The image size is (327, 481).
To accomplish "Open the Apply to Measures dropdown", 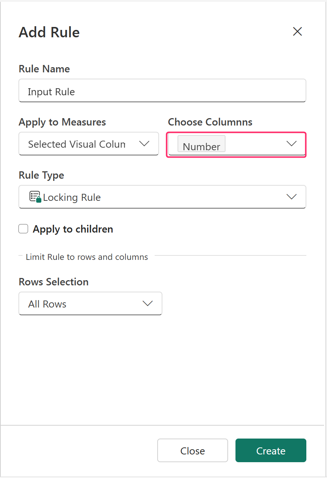I will [89, 144].
